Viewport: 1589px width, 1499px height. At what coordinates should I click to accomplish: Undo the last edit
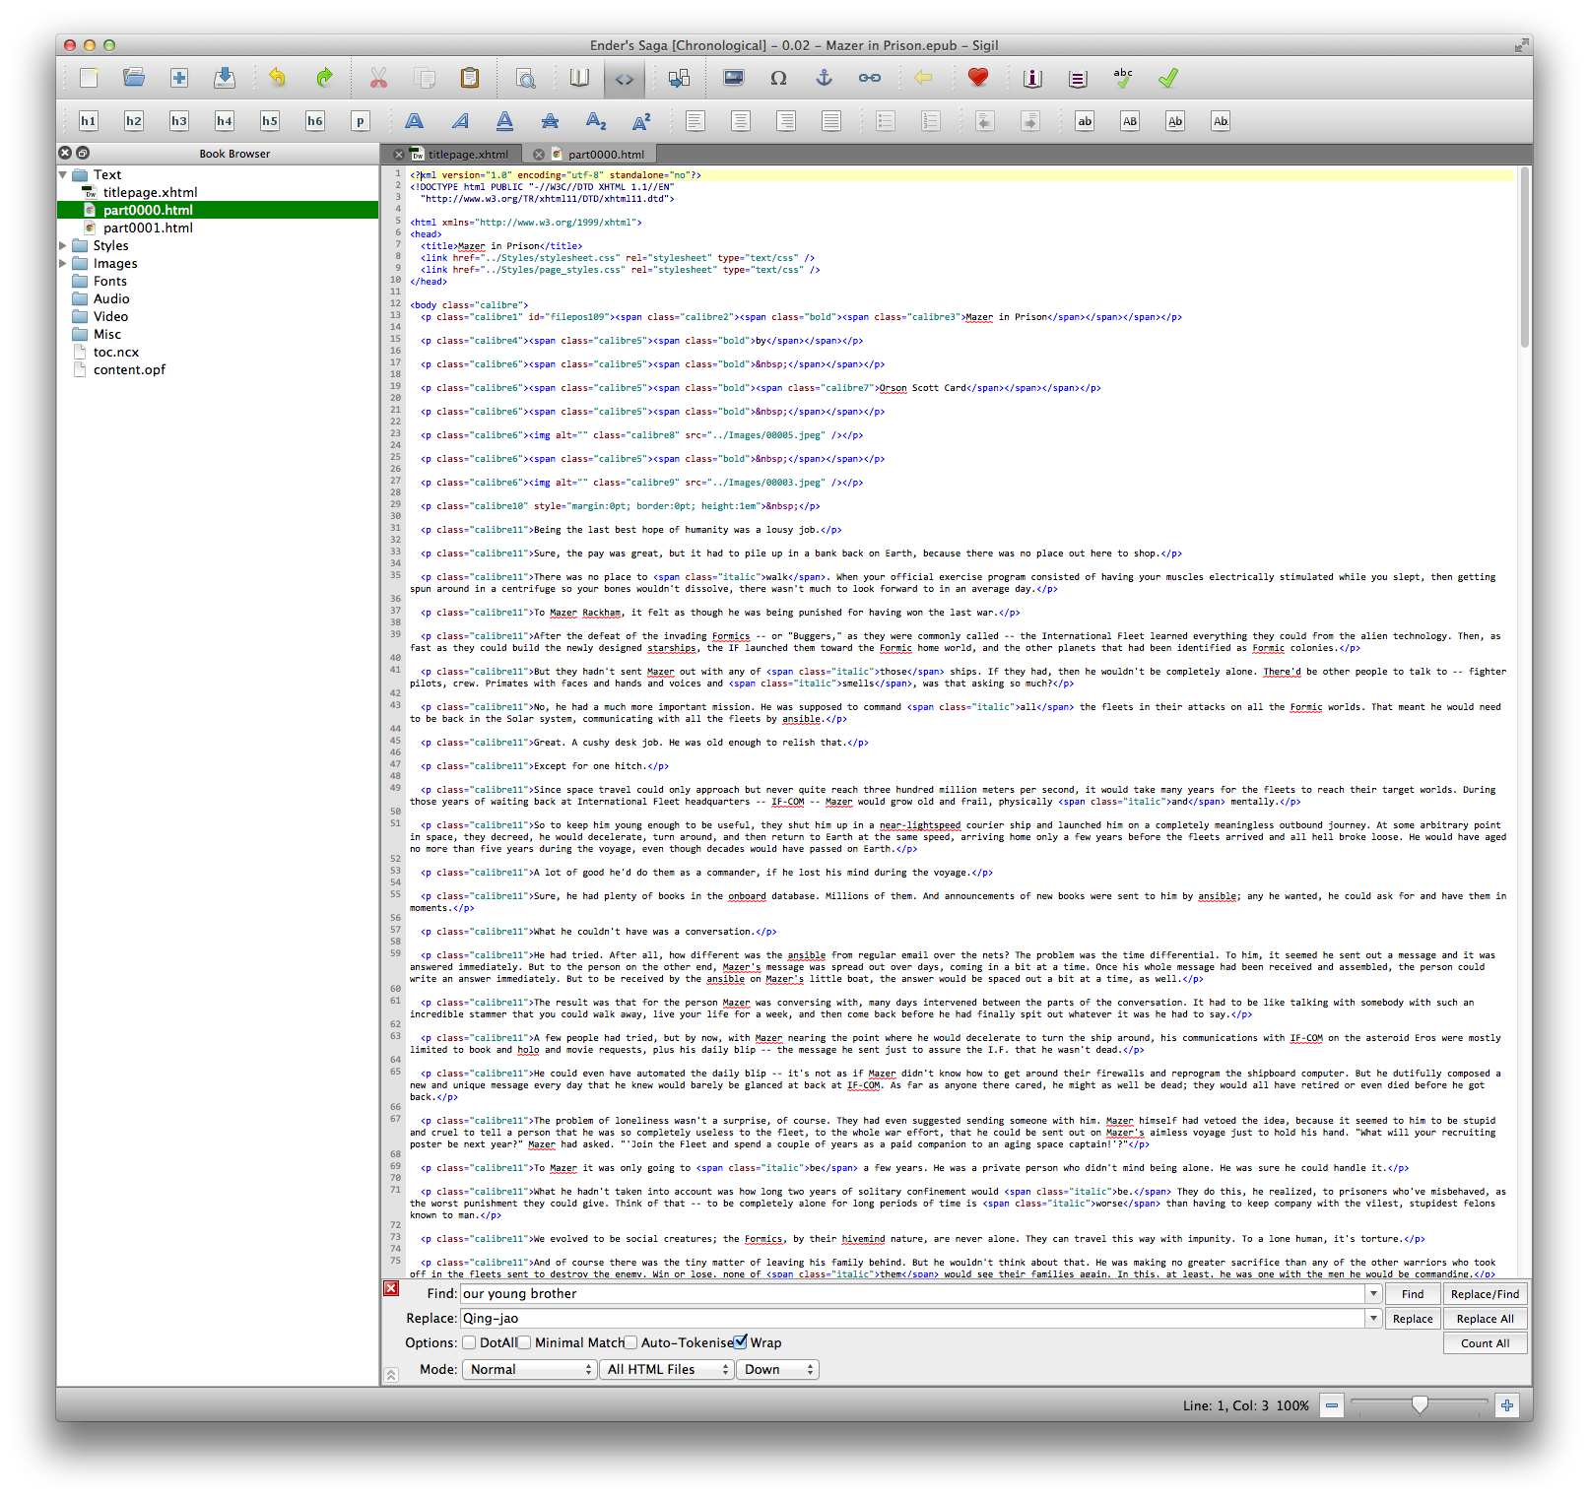tap(277, 78)
